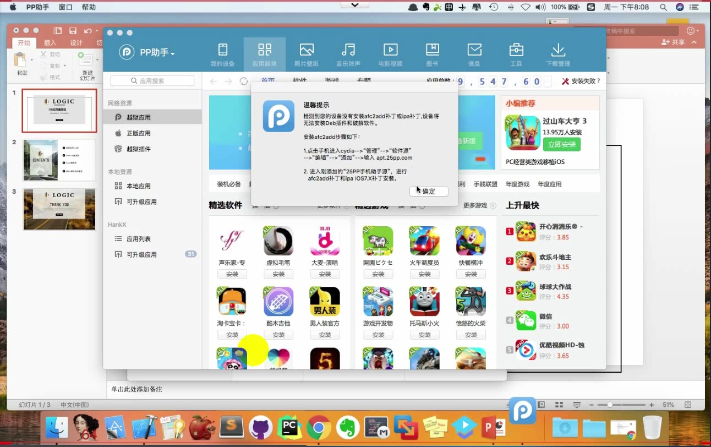Expand the top center chevron dropdown
The image size is (711, 447).
click(355, 5)
